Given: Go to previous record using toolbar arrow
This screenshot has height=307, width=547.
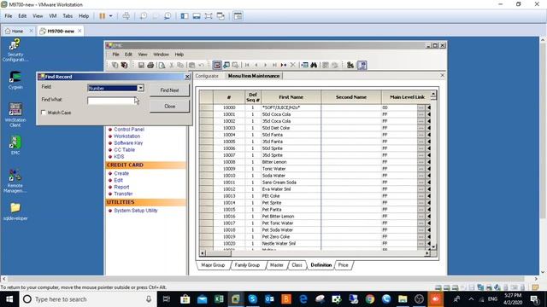Looking at the screenshot, I should [256, 65].
